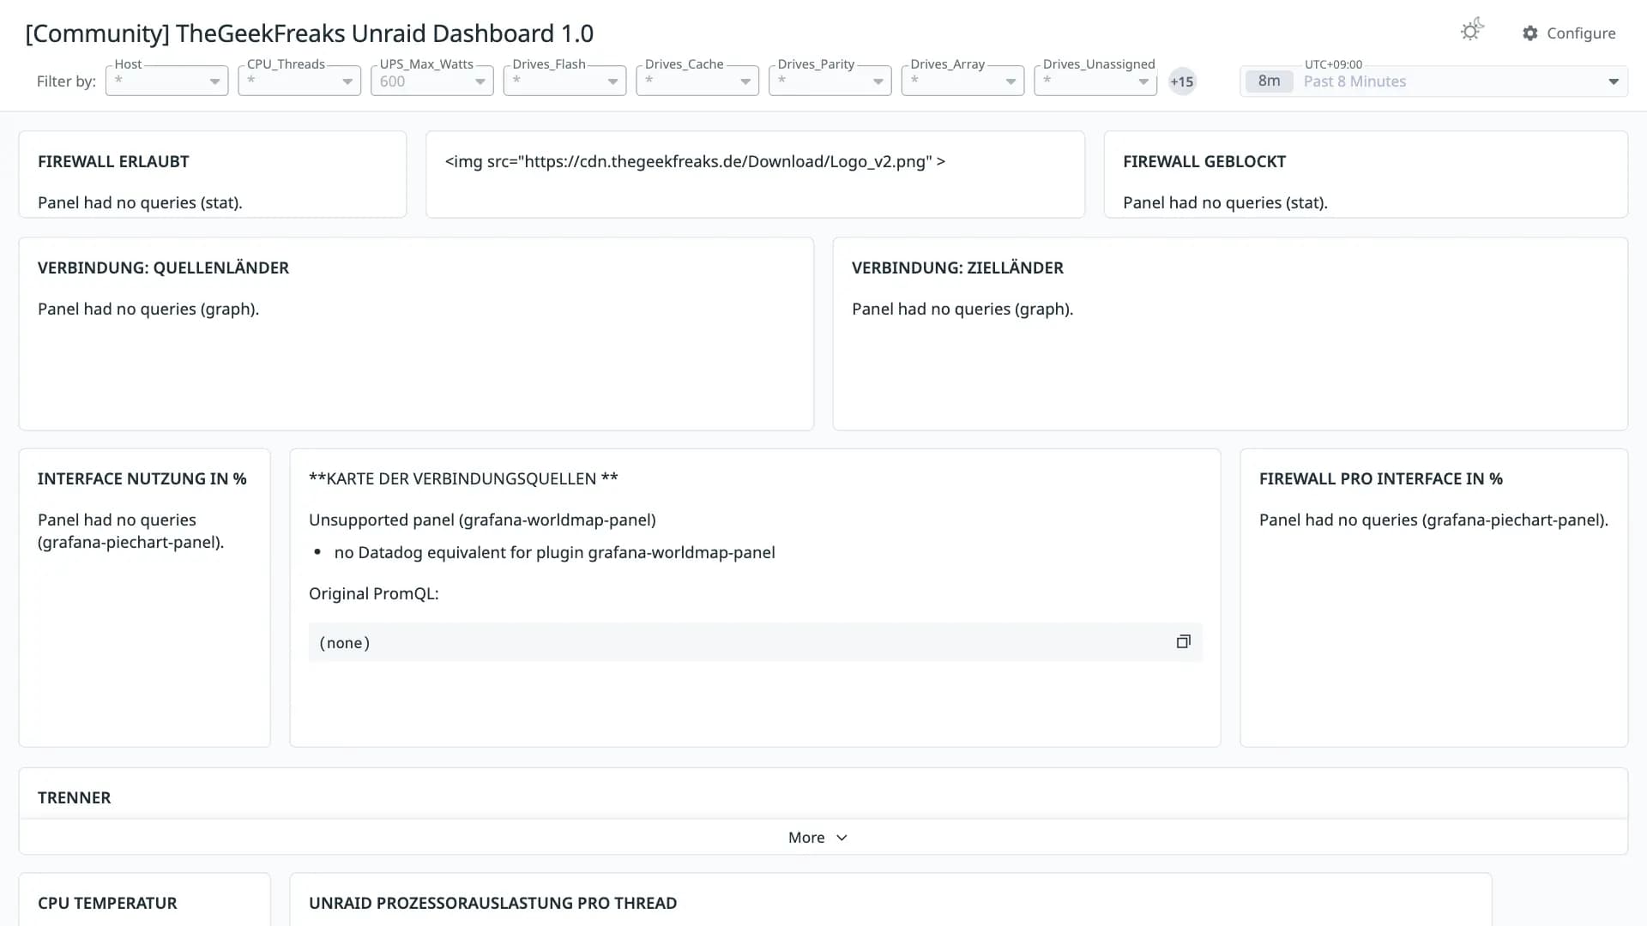Click the FIREWALL PRO INTERFACE IN % title
This screenshot has height=926, width=1647.
[x=1381, y=478]
